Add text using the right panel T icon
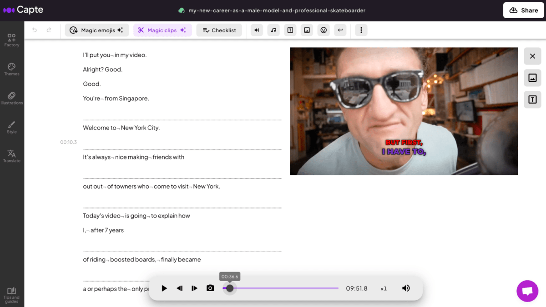The width and height of the screenshot is (546, 307). click(532, 99)
